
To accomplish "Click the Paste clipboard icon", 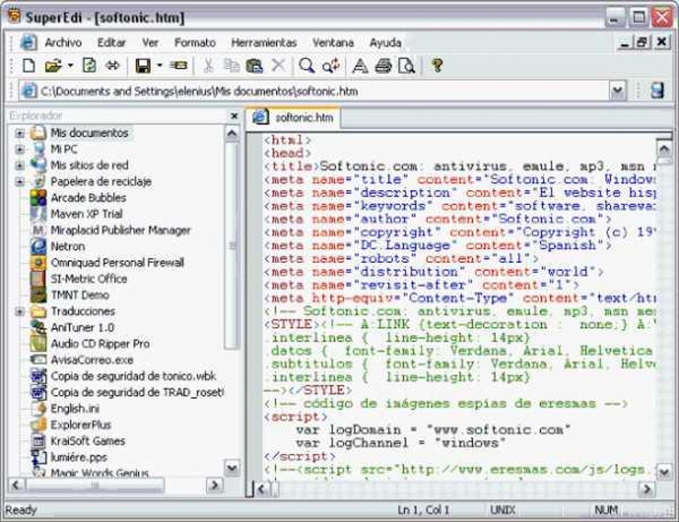I will click(x=254, y=65).
